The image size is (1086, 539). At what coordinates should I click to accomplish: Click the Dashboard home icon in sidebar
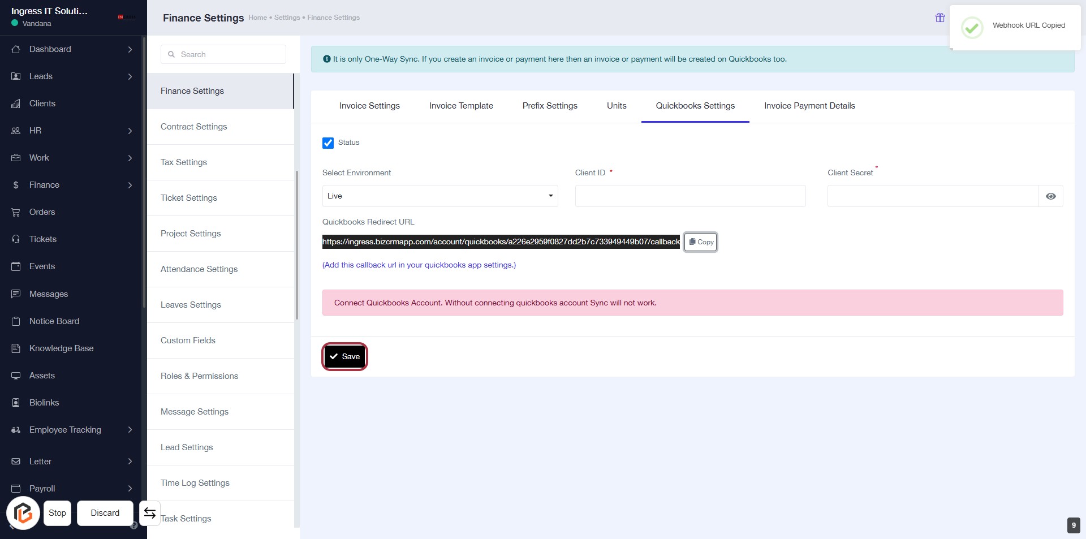point(16,49)
